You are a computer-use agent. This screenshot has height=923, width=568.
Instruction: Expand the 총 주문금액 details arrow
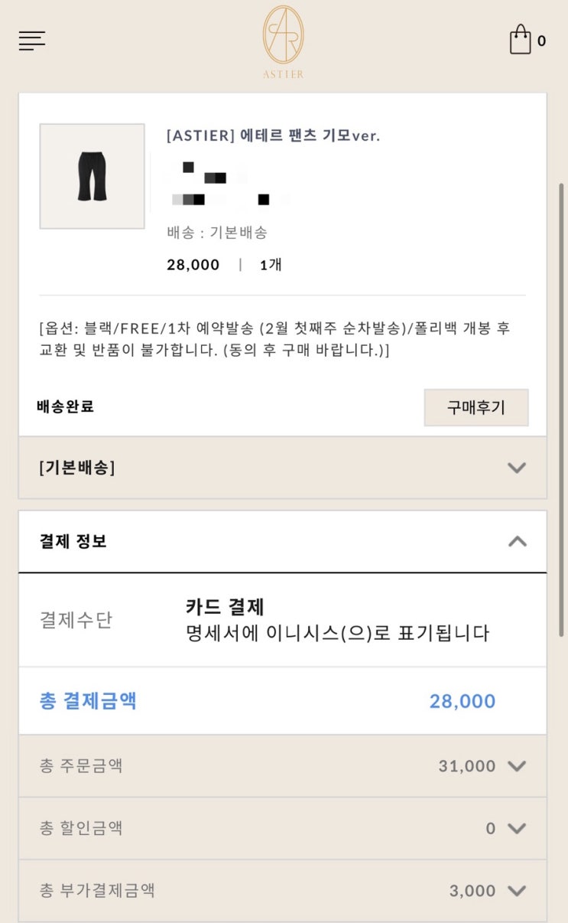point(518,765)
